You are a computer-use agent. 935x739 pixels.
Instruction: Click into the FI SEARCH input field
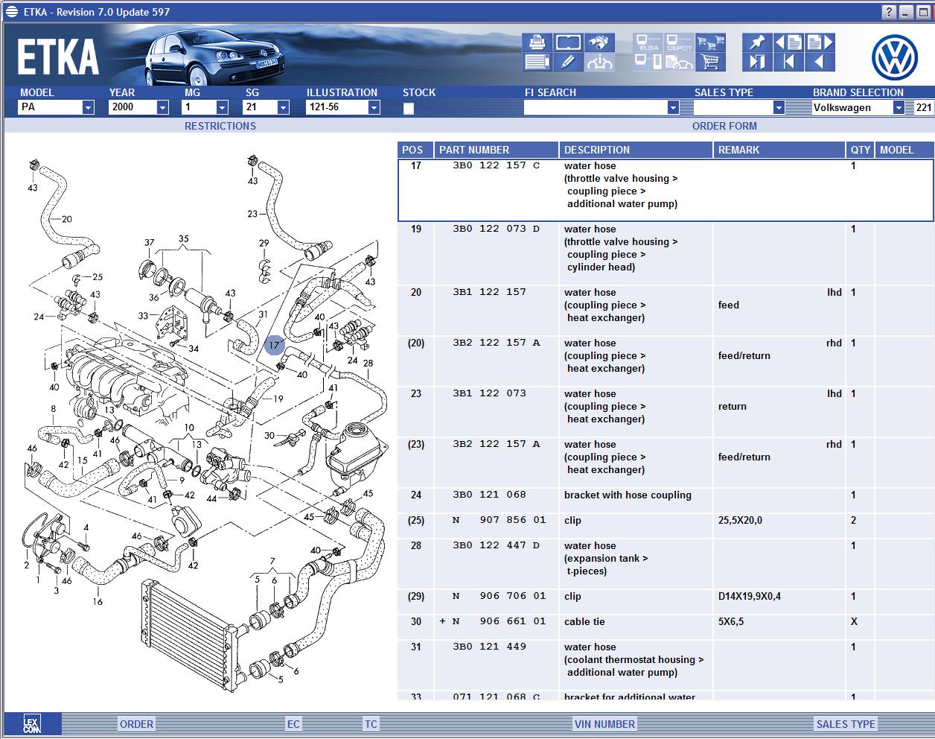coord(595,107)
